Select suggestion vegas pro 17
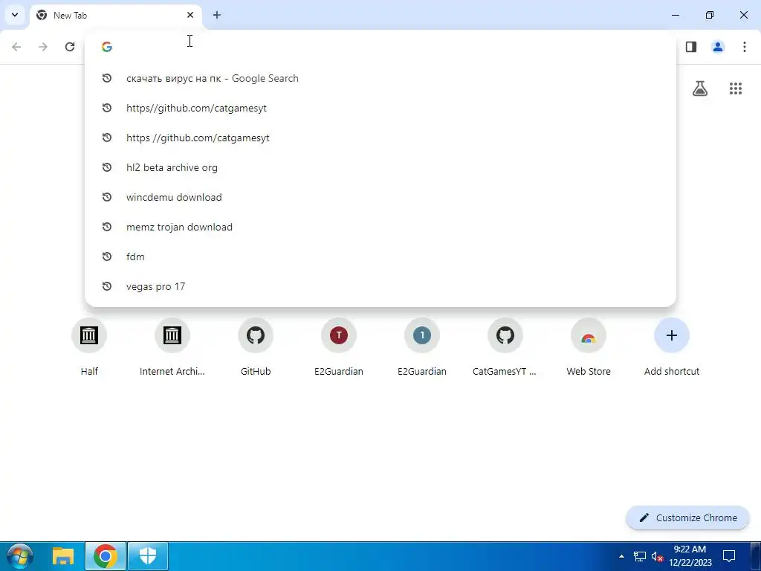 click(380, 286)
